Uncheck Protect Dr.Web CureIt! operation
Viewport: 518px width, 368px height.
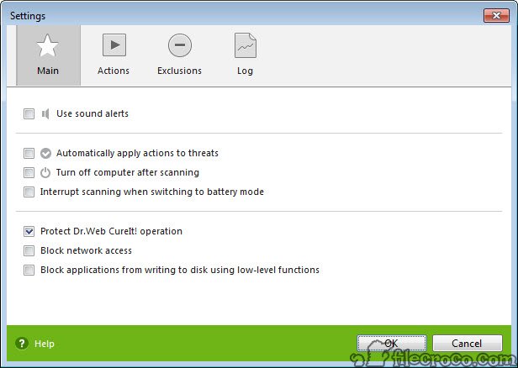(x=29, y=231)
